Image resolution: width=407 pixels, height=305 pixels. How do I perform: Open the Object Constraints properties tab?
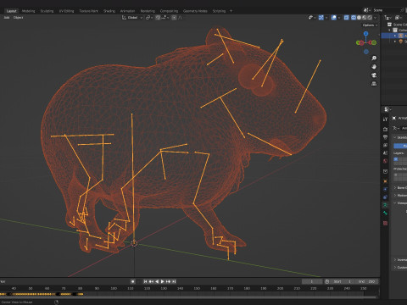coord(385,197)
